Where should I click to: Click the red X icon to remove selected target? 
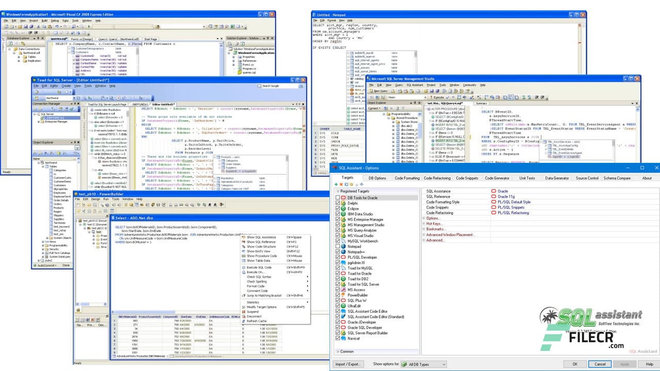(x=341, y=184)
